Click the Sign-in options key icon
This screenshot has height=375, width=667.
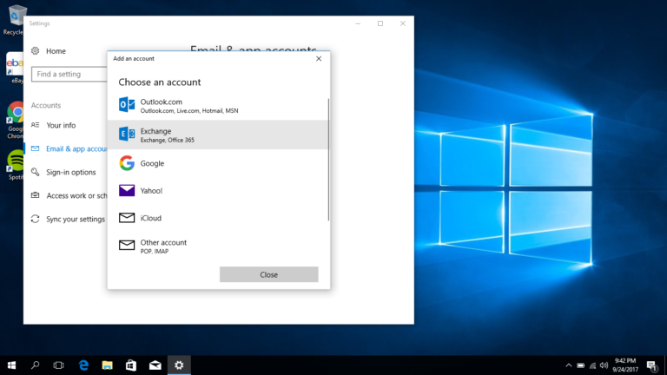point(36,172)
